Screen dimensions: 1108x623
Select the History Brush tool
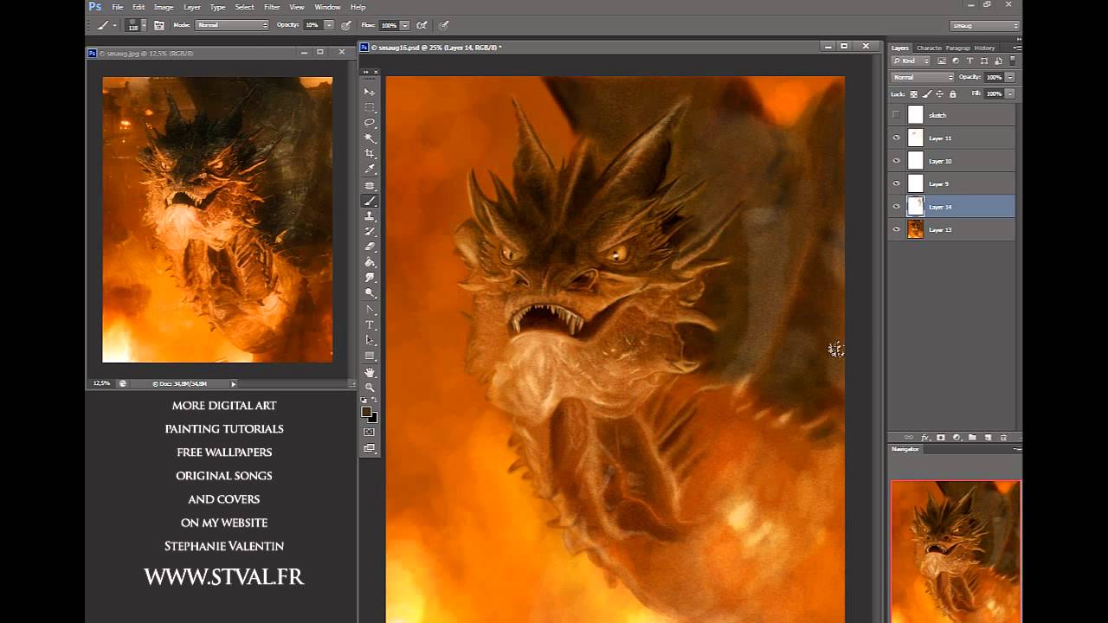(x=370, y=232)
